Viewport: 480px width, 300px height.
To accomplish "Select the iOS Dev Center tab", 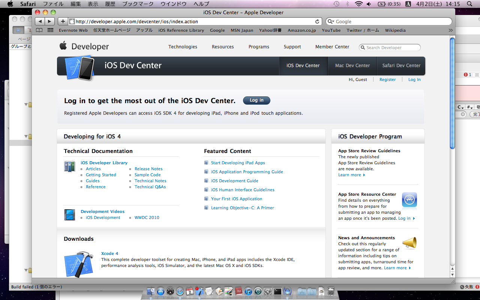I will [303, 66].
